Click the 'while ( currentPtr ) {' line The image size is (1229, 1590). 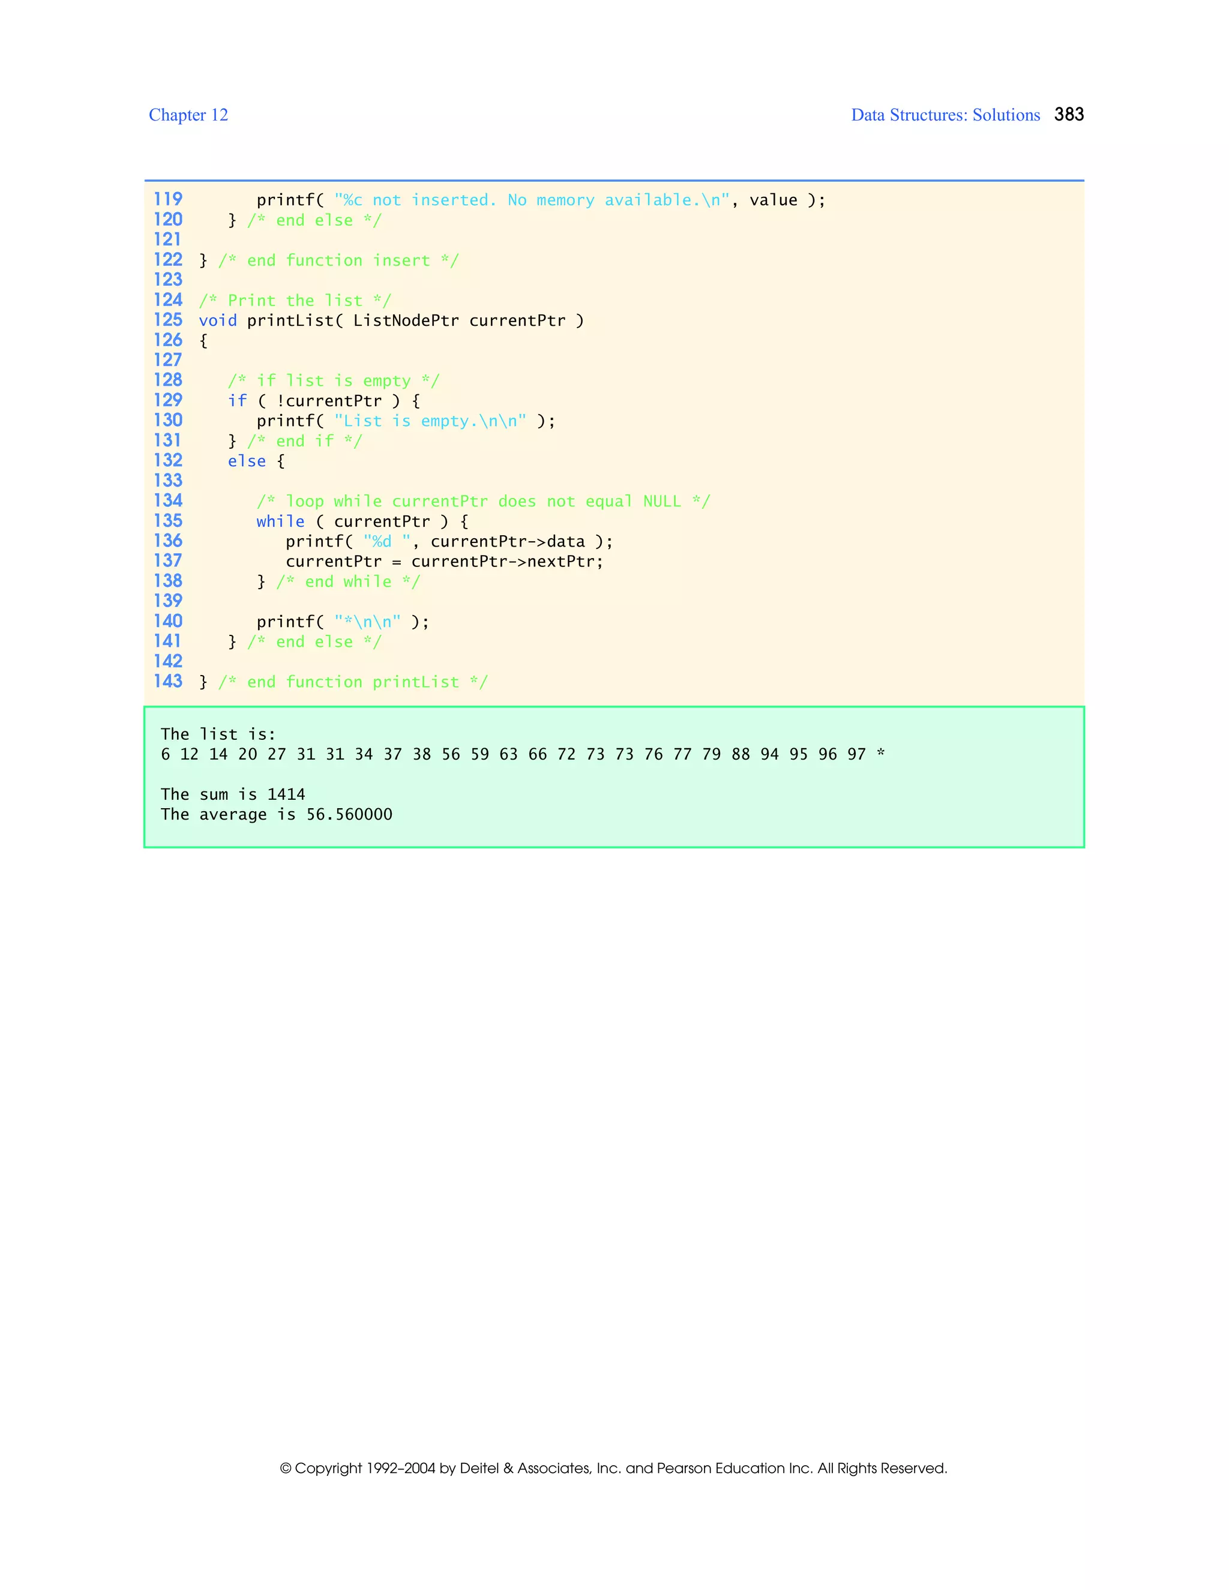tap(362, 521)
